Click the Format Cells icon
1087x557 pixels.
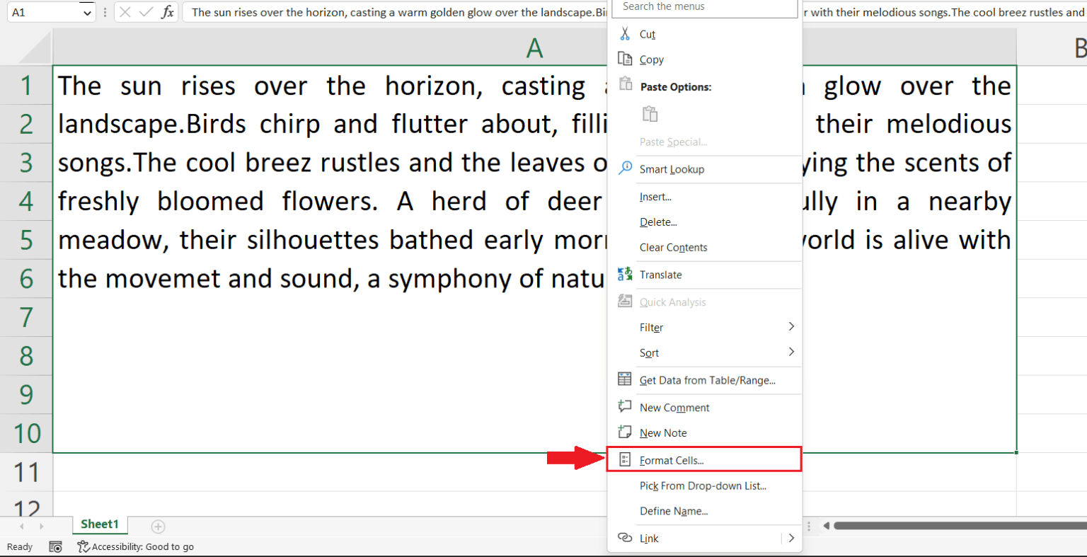pyautogui.click(x=625, y=459)
